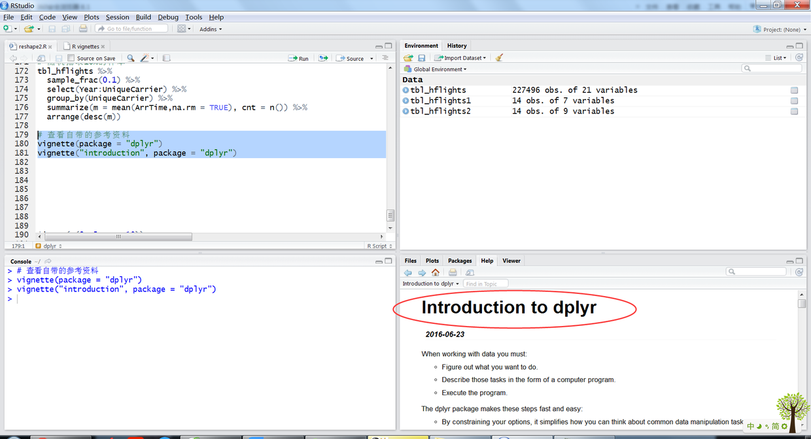Expand the tbl_hflights data object
This screenshot has height=439, width=811.
(x=405, y=90)
